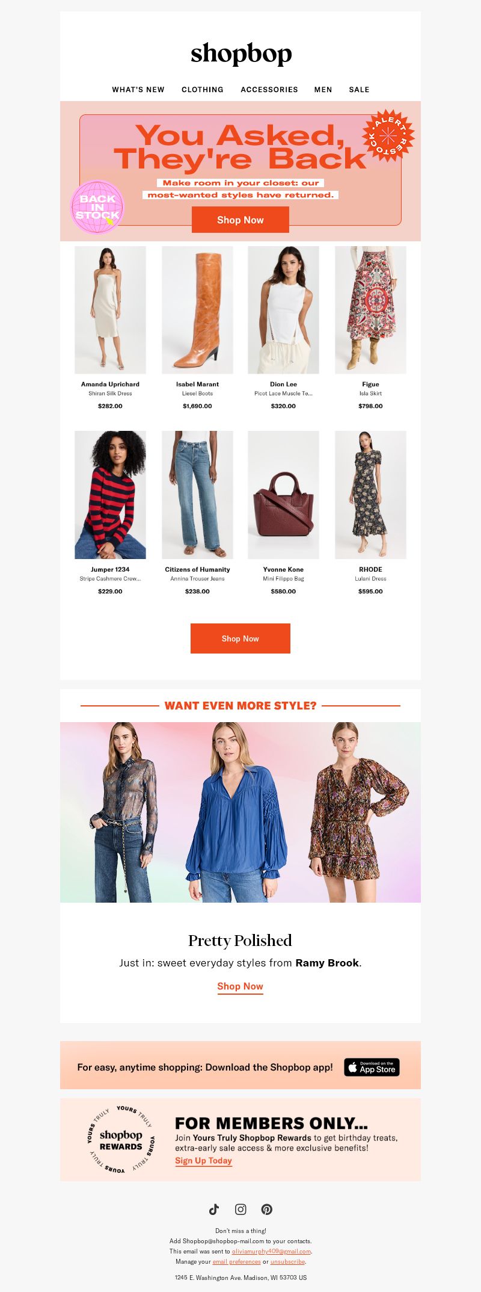
Task: Open the What's New menu item
Action: point(138,90)
